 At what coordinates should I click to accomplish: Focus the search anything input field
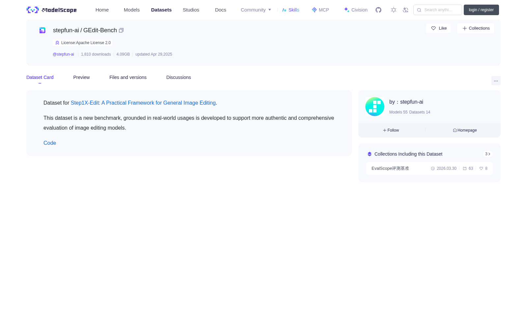pyautogui.click(x=438, y=10)
